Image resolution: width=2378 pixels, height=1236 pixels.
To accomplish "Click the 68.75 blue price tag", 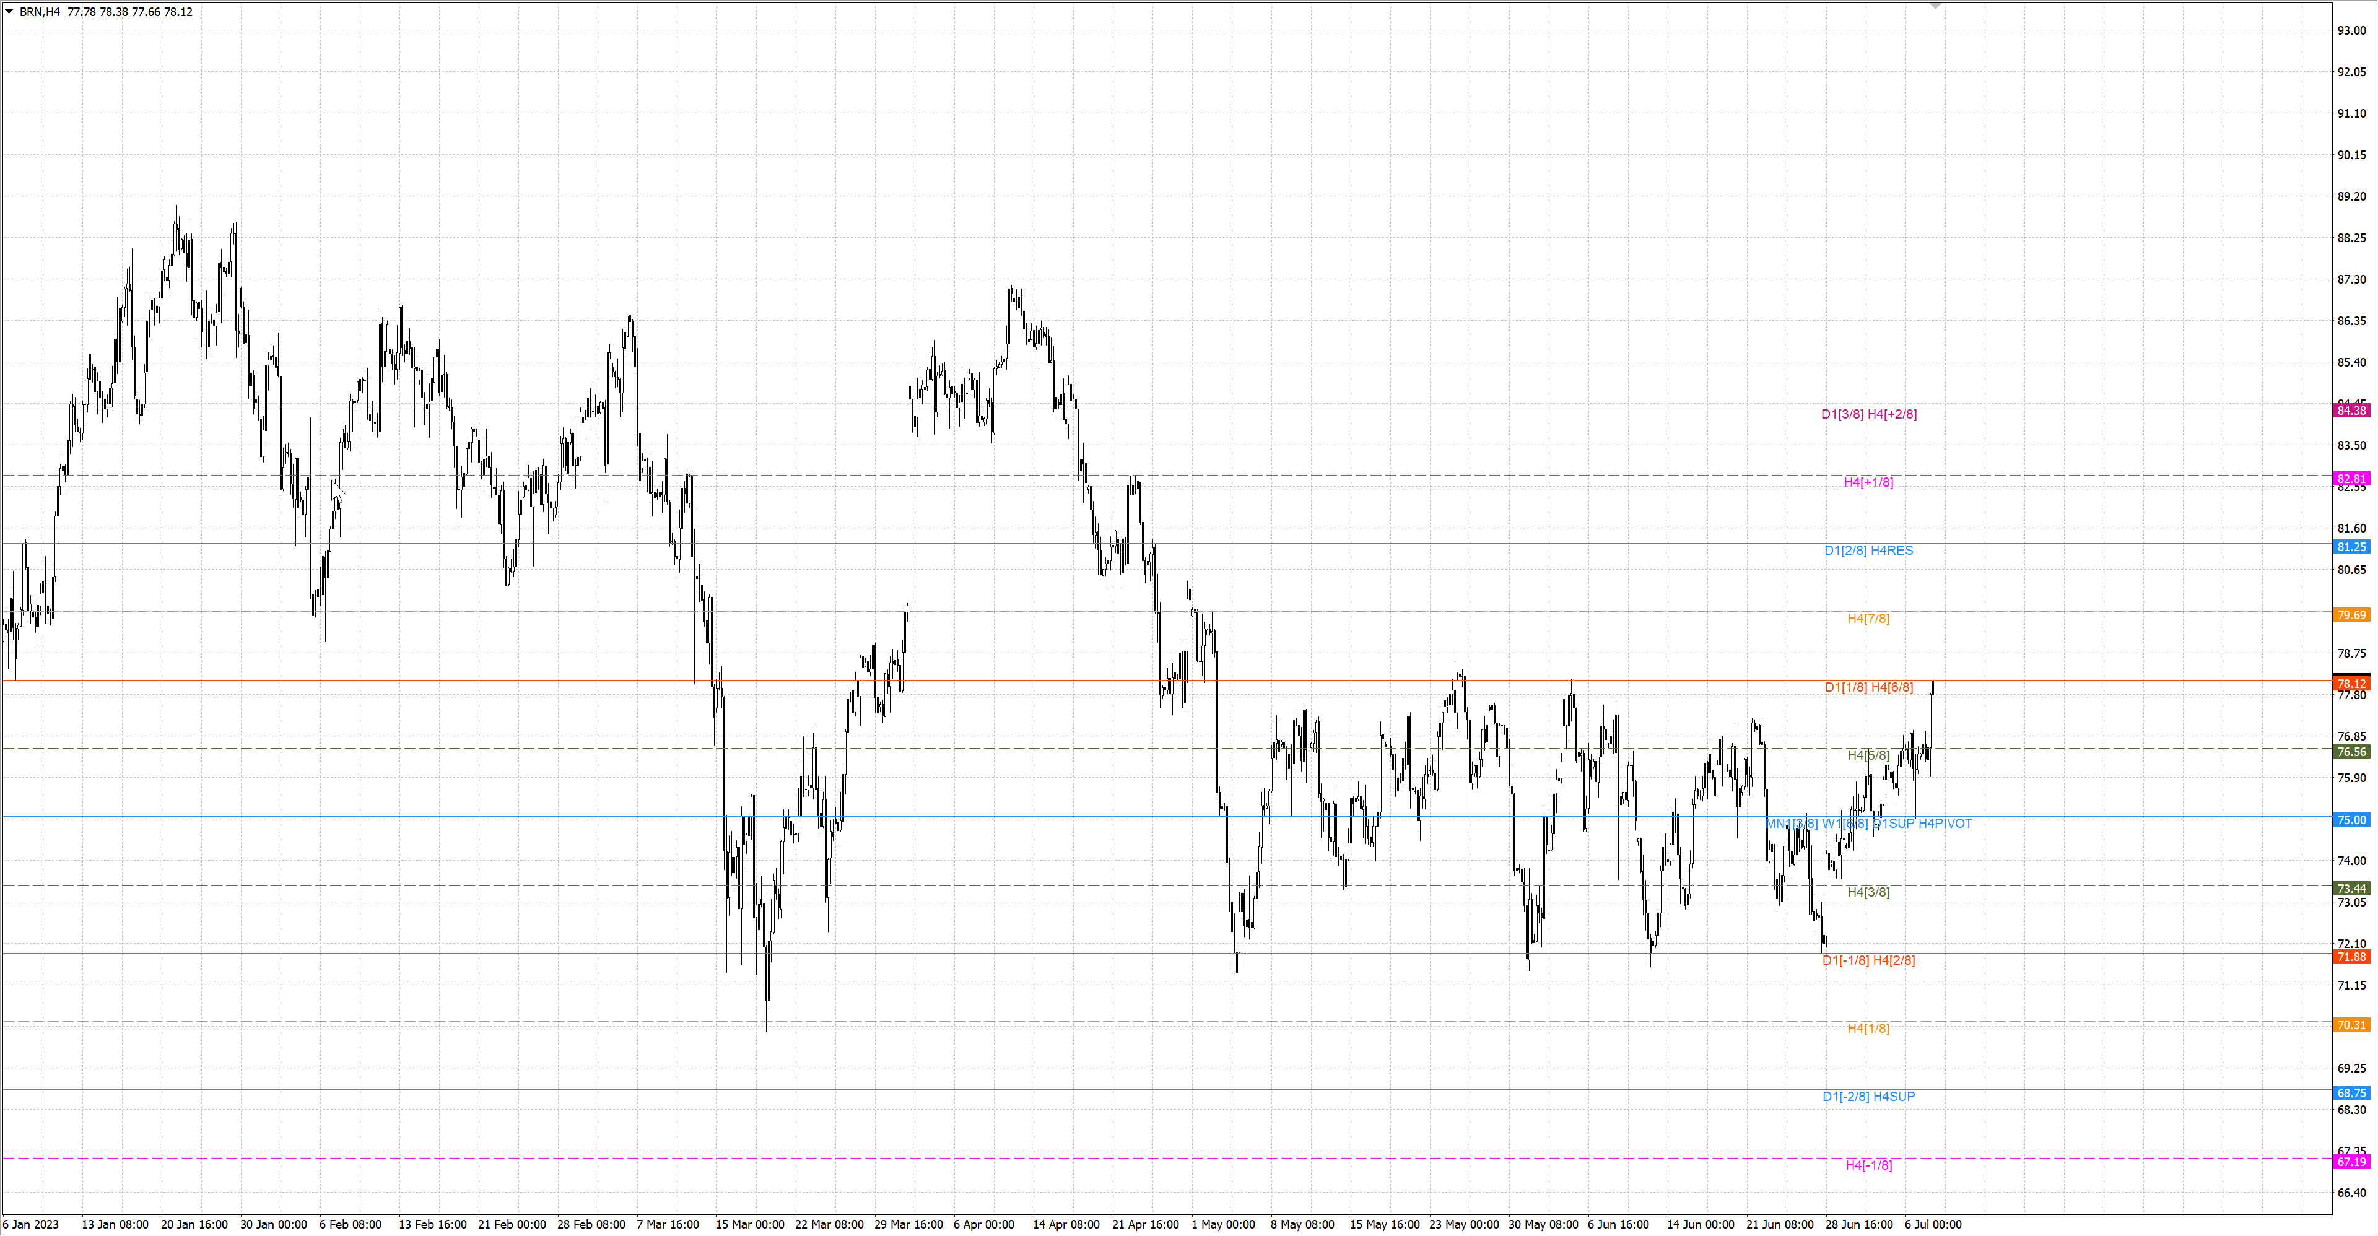I will coord(2351,1093).
